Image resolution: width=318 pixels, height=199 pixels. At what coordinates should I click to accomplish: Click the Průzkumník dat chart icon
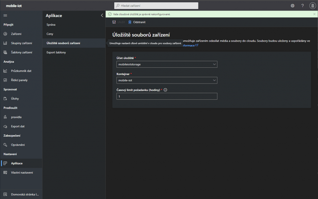(5, 71)
